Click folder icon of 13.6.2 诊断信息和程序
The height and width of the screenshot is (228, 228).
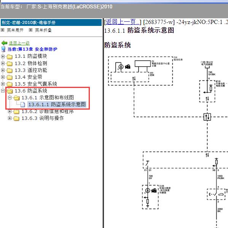pos(16,112)
